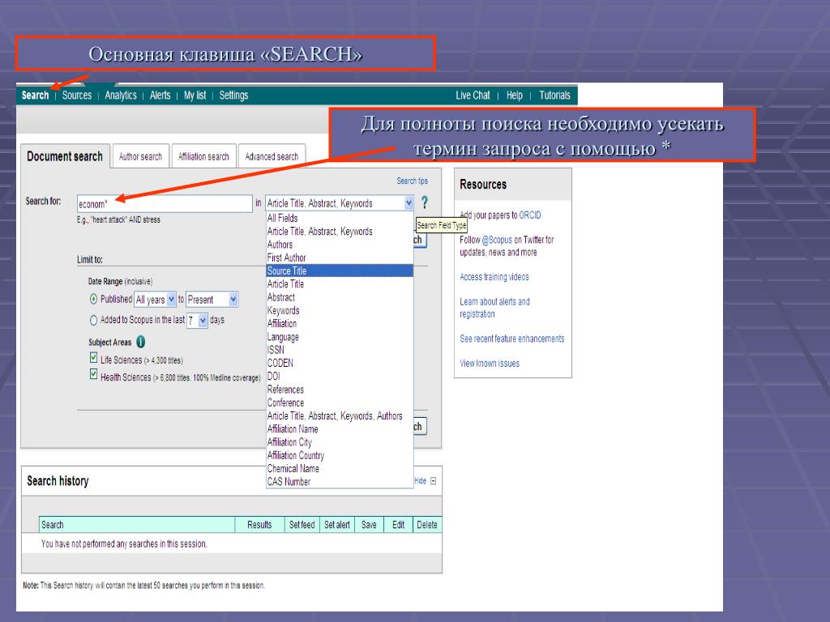
Task: Switch to Document search tab
Action: tap(65, 156)
